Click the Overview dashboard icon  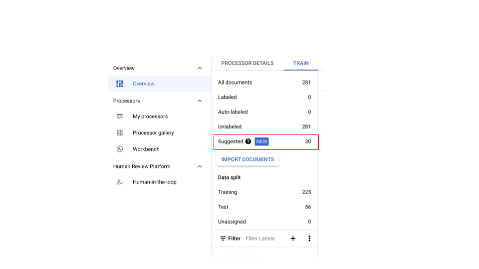(120, 84)
